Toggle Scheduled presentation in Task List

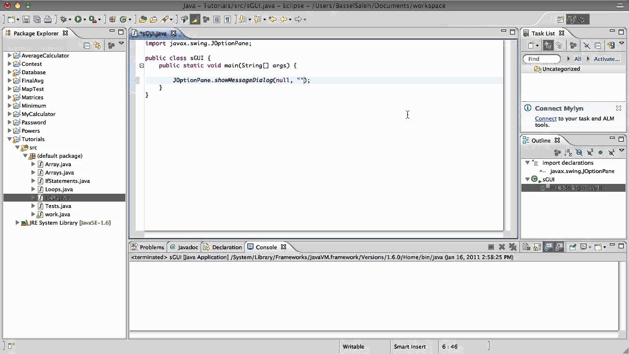pyautogui.click(x=559, y=45)
